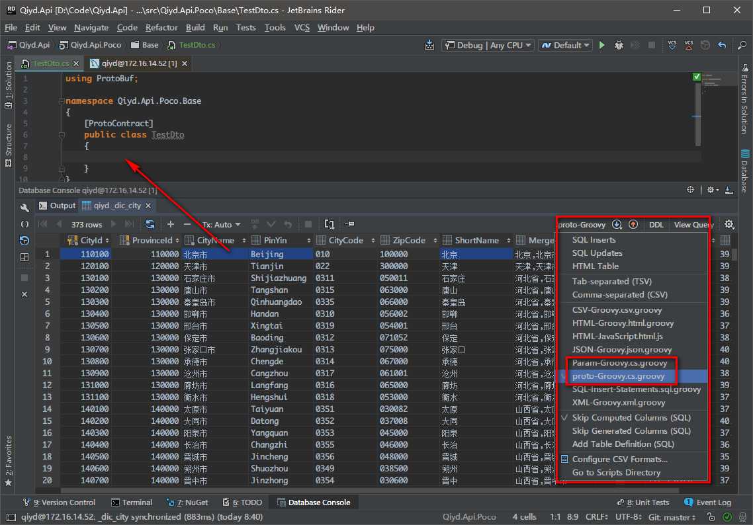This screenshot has width=753, height=525.
Task: Click the undo arrow in main toolbar
Action: click(722, 45)
